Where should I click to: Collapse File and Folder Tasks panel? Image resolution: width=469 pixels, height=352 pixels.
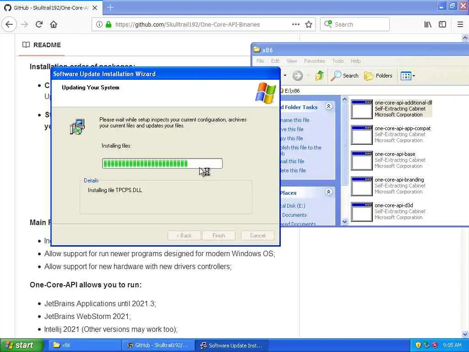coord(328,106)
